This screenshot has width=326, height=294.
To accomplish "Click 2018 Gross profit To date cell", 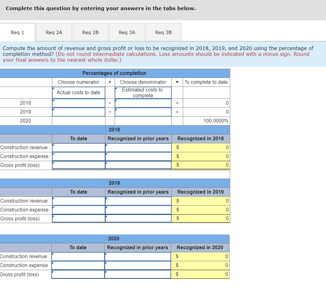I will click(x=79, y=165).
